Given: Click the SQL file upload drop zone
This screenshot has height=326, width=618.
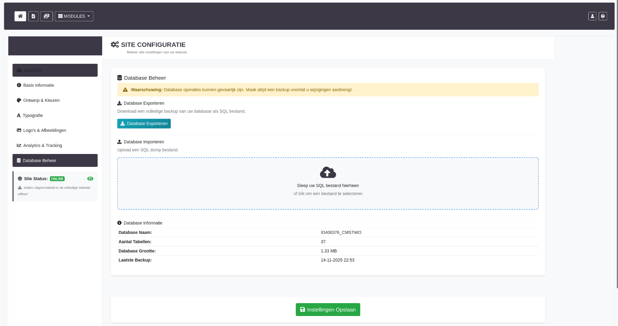Looking at the screenshot, I should pos(328,183).
